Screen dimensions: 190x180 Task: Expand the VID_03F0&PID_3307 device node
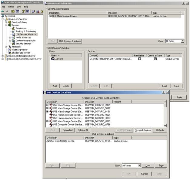47,105
